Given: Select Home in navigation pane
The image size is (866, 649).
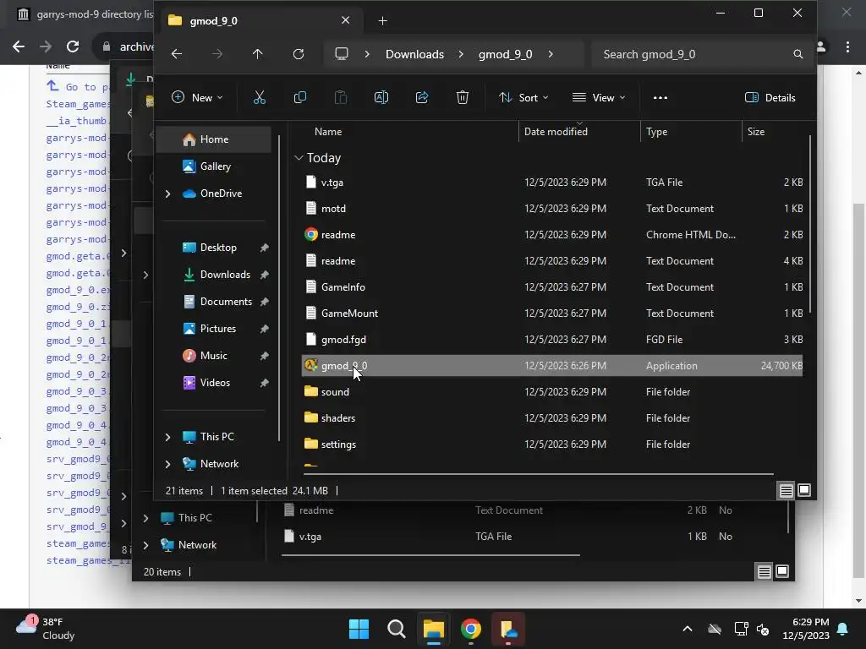Looking at the screenshot, I should tap(214, 139).
